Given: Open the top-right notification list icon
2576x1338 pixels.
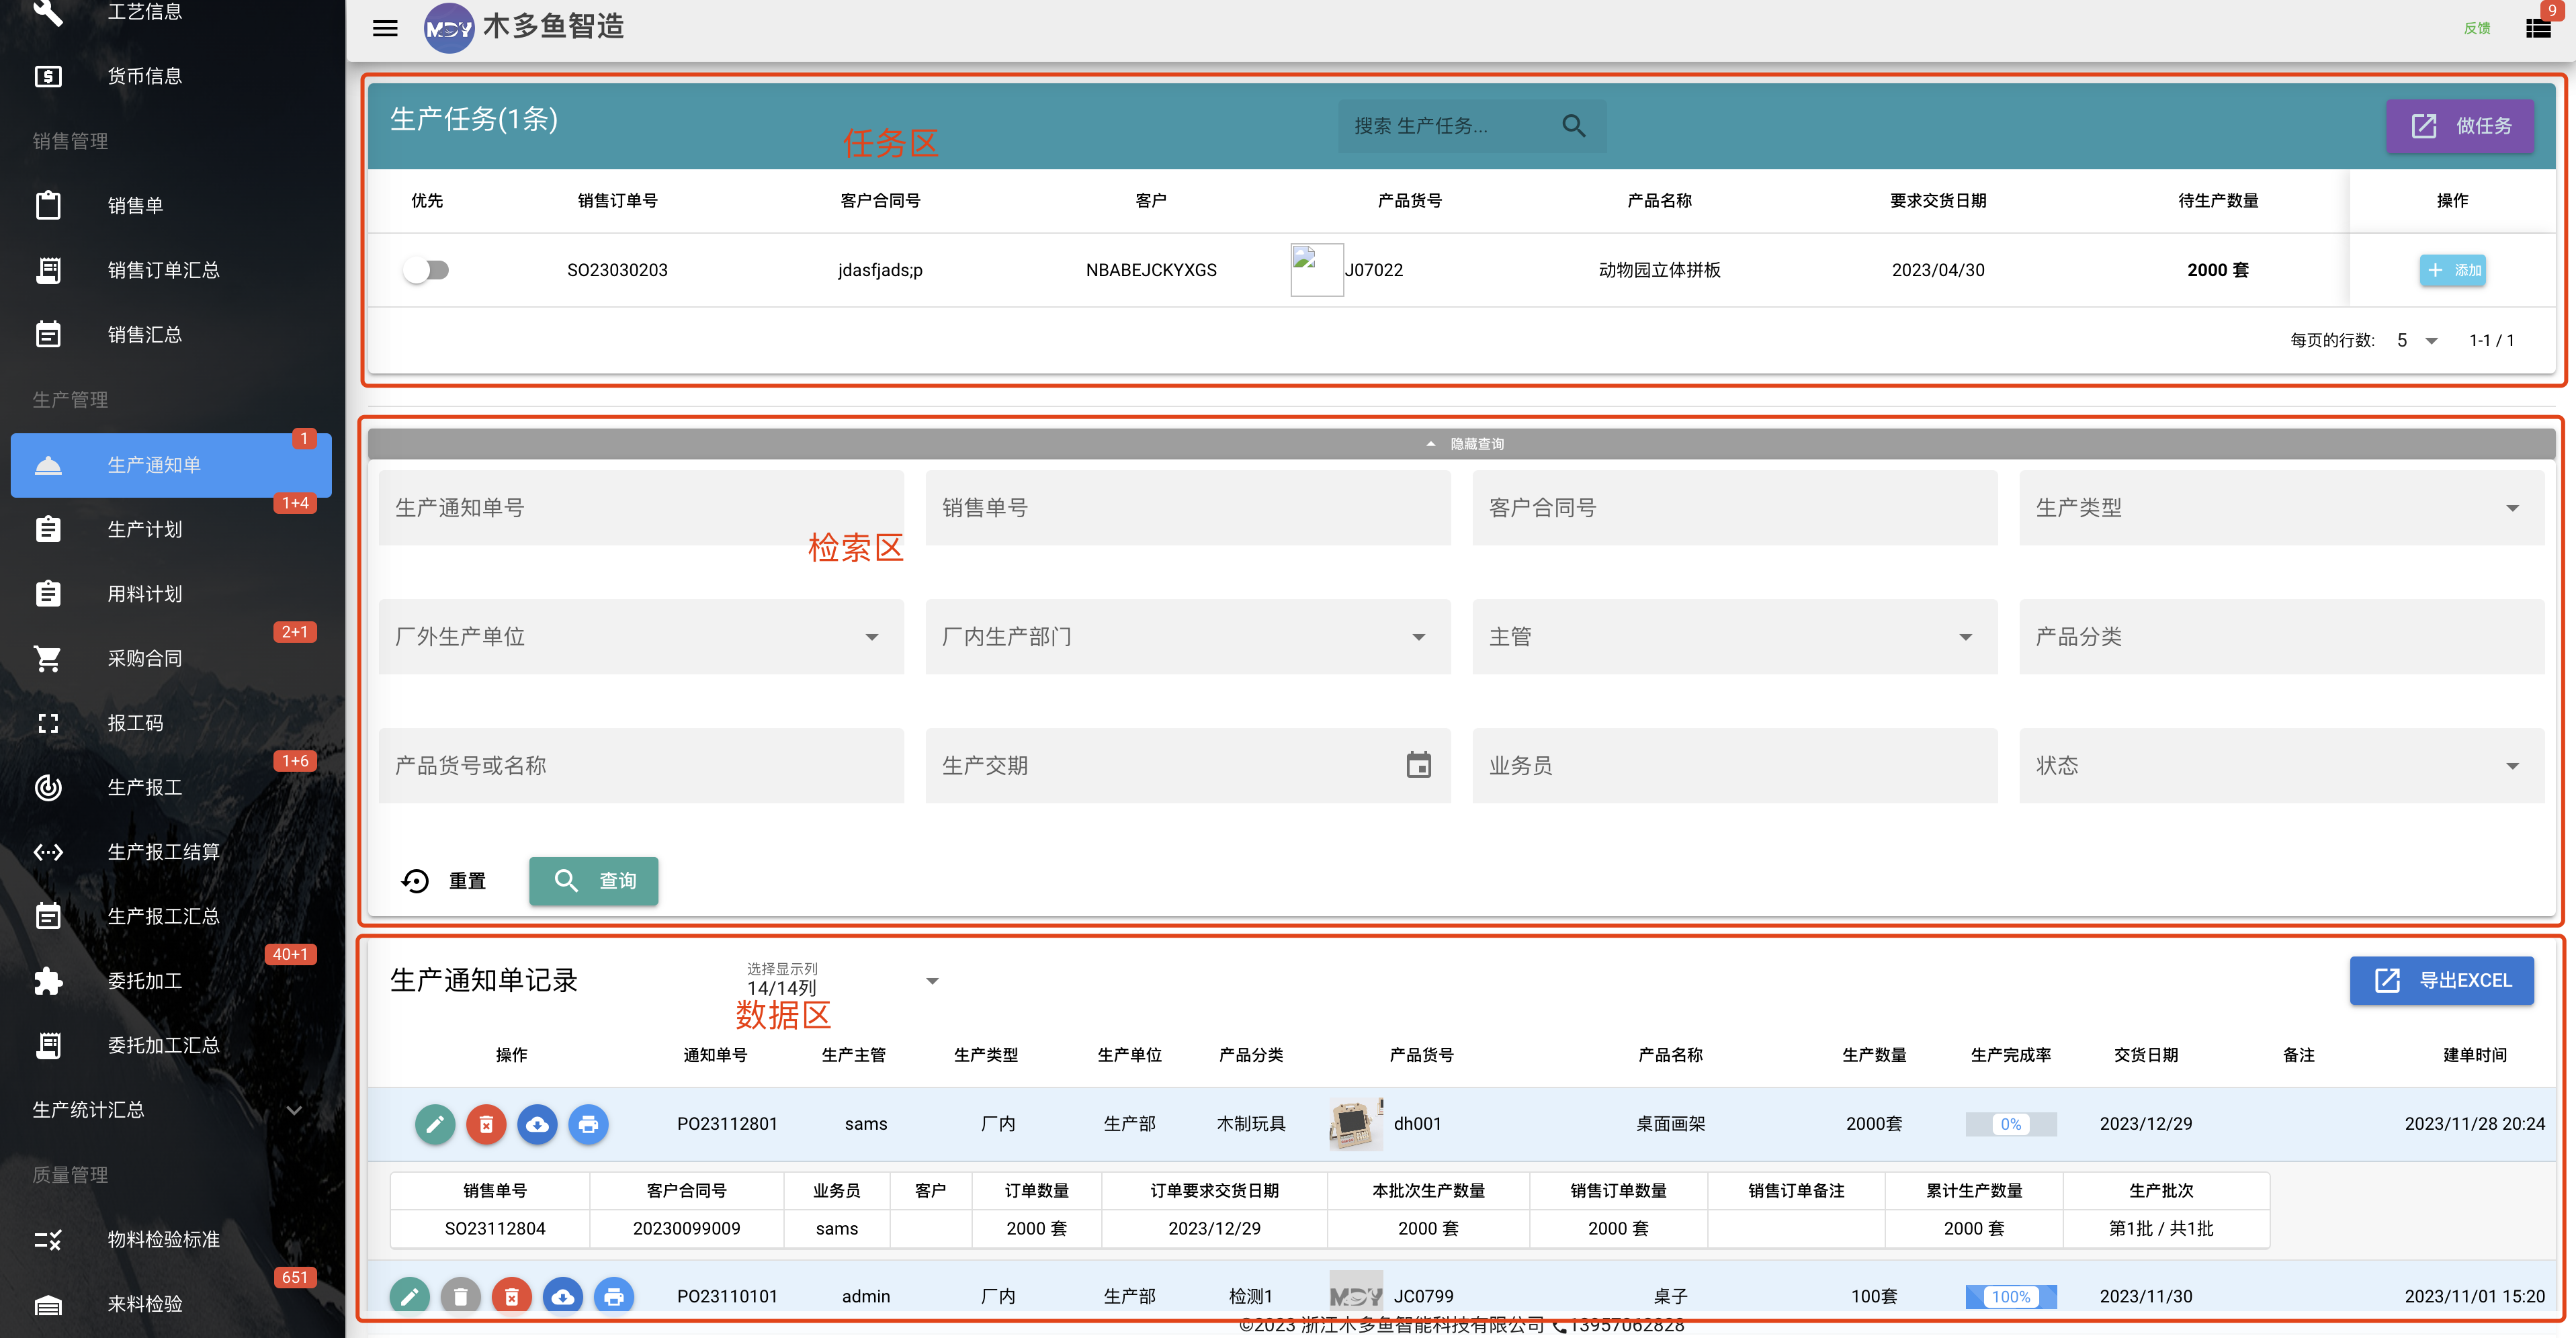Looking at the screenshot, I should pyautogui.click(x=2538, y=28).
